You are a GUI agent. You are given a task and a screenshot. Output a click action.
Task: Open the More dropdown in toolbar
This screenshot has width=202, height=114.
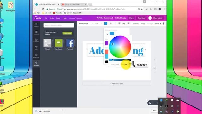[158, 24]
